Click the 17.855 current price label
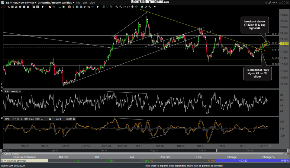The image size is (290, 168). point(284,43)
